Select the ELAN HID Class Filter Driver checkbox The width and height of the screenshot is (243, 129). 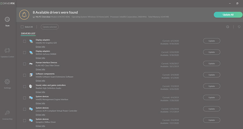(25, 64)
